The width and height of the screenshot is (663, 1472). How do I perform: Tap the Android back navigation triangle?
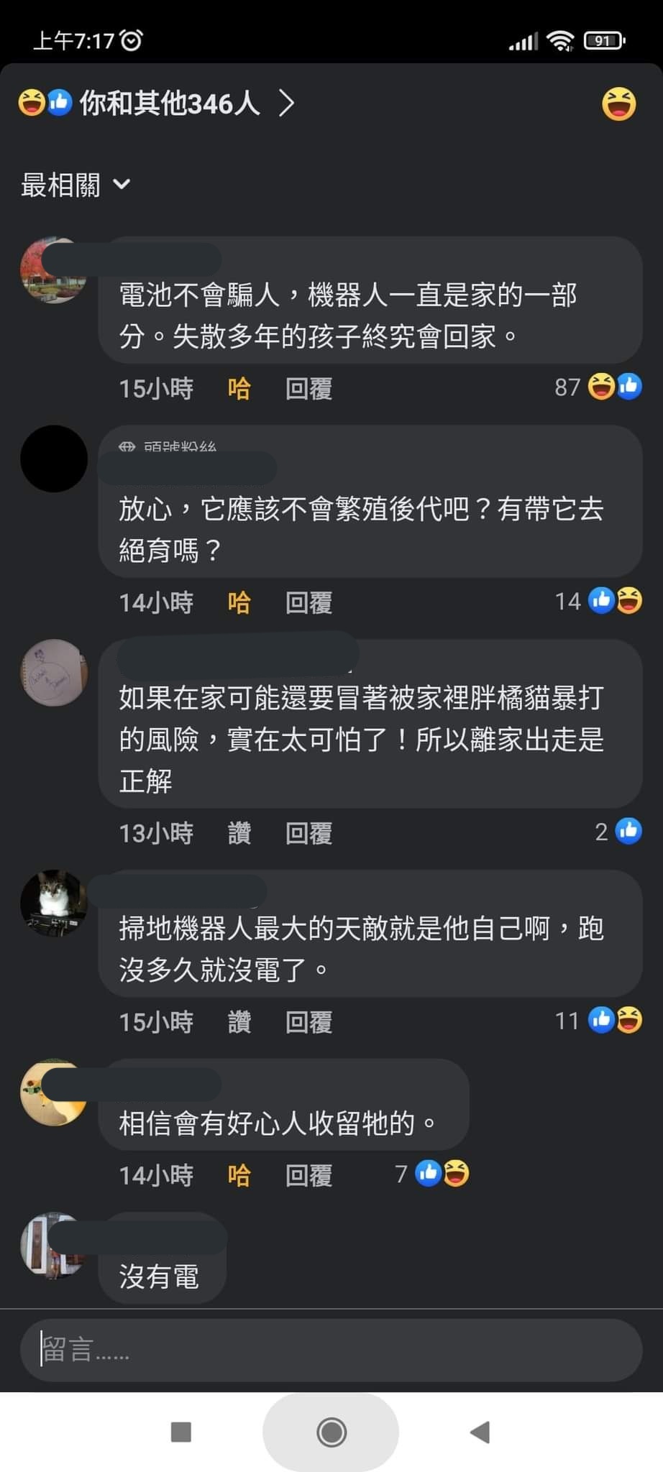click(x=480, y=1432)
